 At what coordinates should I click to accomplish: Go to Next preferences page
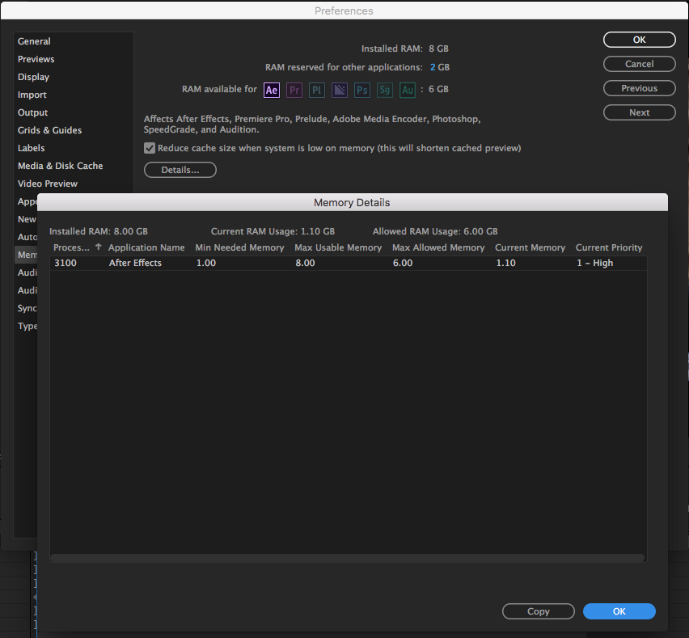[640, 112]
